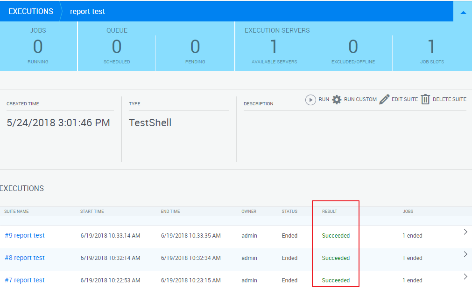Click the Edit Suite pencil icon

tap(384, 100)
